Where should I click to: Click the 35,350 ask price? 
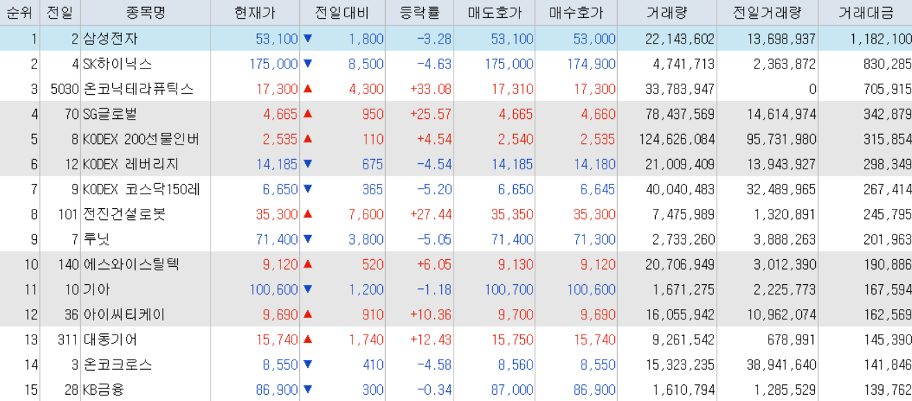(x=512, y=214)
